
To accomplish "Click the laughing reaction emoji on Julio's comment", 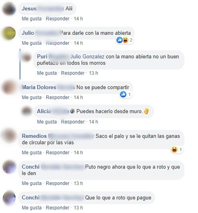I will [126, 40].
